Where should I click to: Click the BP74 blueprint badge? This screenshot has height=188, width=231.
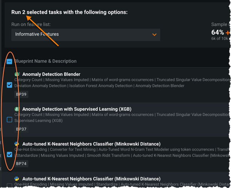pos(21,164)
